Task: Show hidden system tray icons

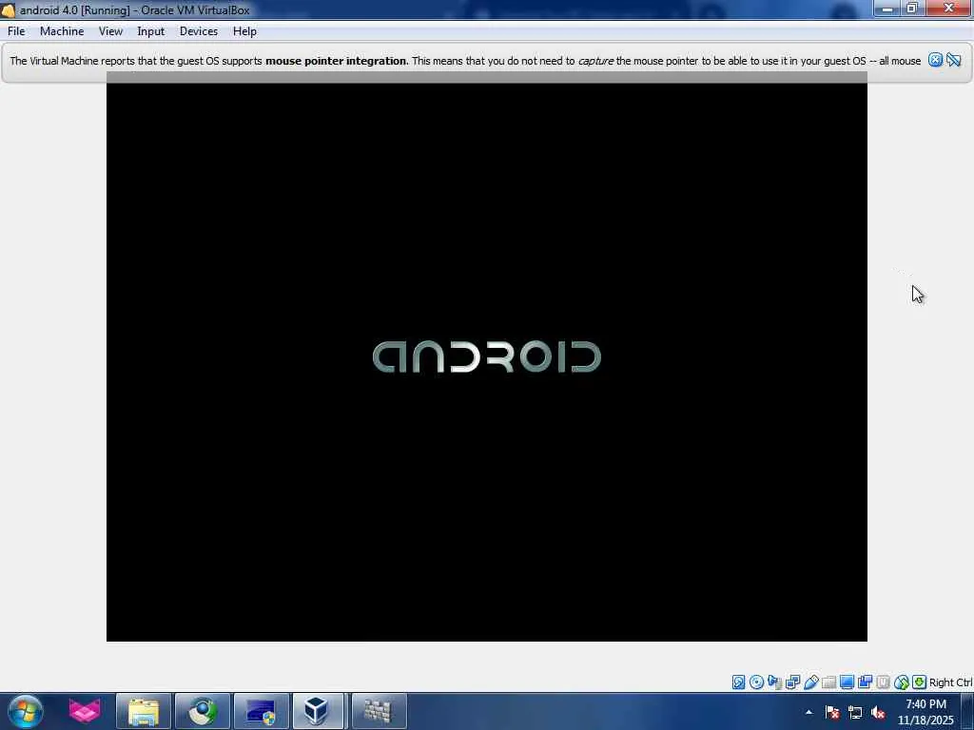Action: (808, 712)
